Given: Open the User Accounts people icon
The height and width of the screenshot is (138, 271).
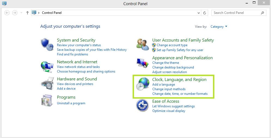Looking at the screenshot, I should [x=143, y=44].
